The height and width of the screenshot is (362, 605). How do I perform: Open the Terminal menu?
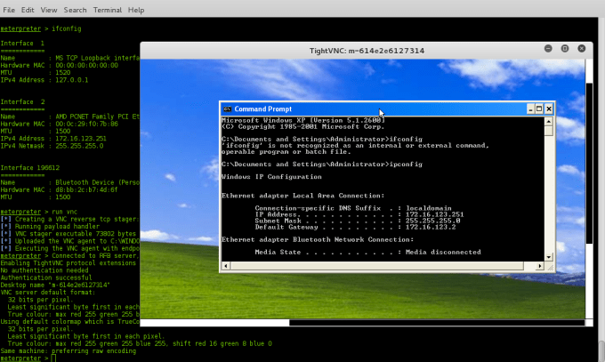(x=108, y=10)
